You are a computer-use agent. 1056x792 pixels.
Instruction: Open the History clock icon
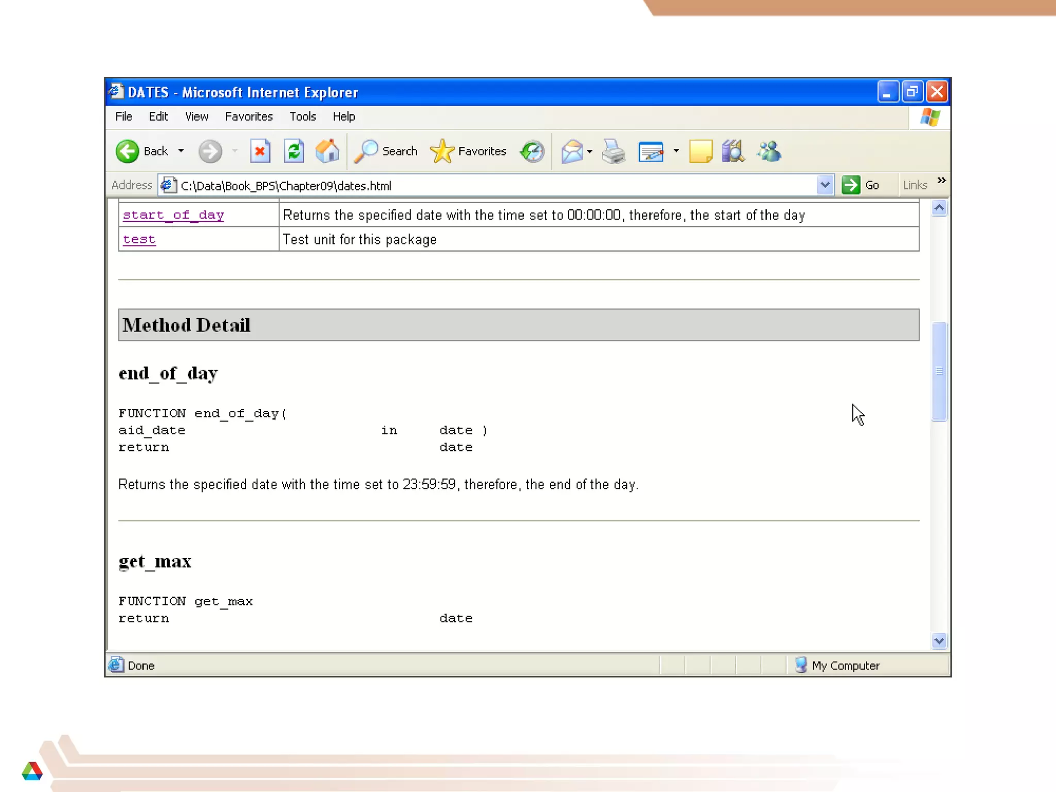[x=532, y=151]
